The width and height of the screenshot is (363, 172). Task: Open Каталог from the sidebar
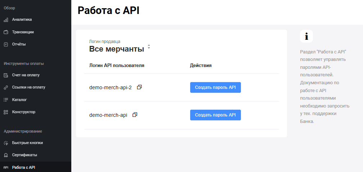(x=19, y=100)
